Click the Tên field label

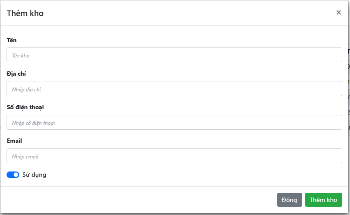12,40
